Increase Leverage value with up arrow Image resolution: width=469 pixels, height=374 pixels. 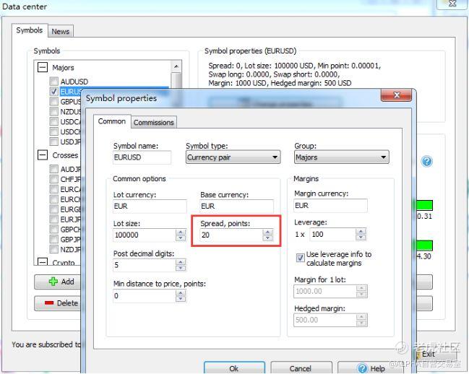[x=361, y=232]
